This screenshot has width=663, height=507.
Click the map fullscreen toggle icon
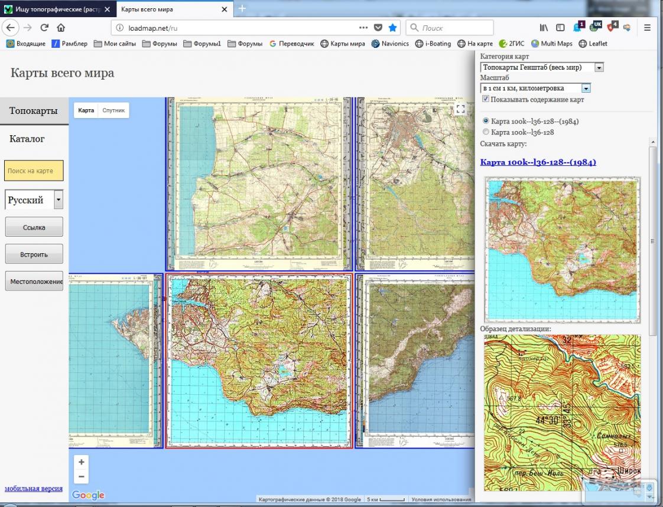point(461,109)
